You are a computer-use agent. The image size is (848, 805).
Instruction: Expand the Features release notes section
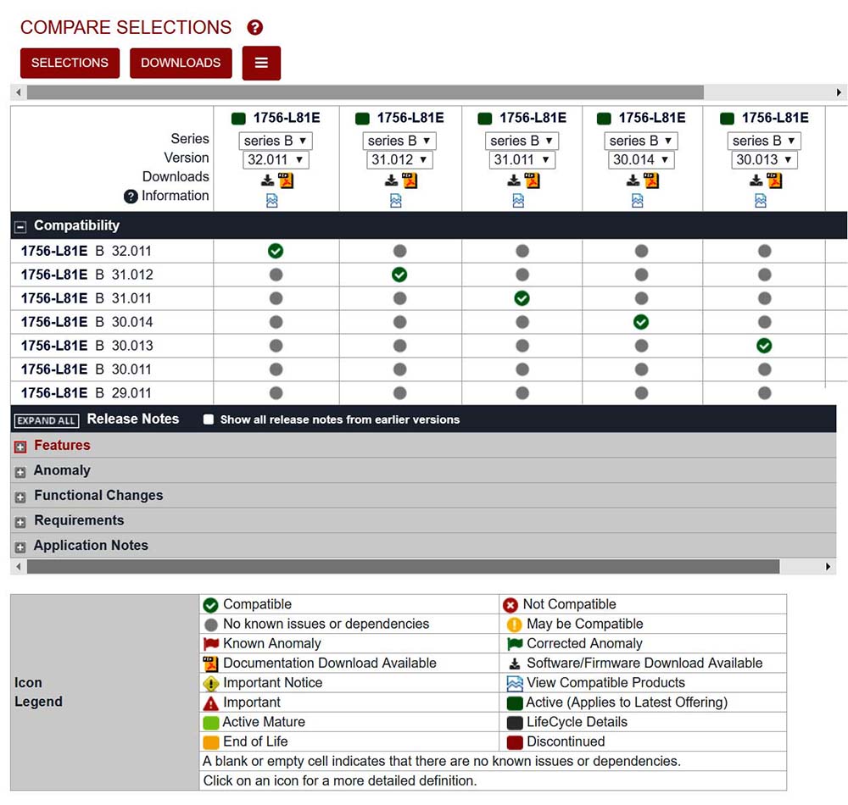[20, 447]
